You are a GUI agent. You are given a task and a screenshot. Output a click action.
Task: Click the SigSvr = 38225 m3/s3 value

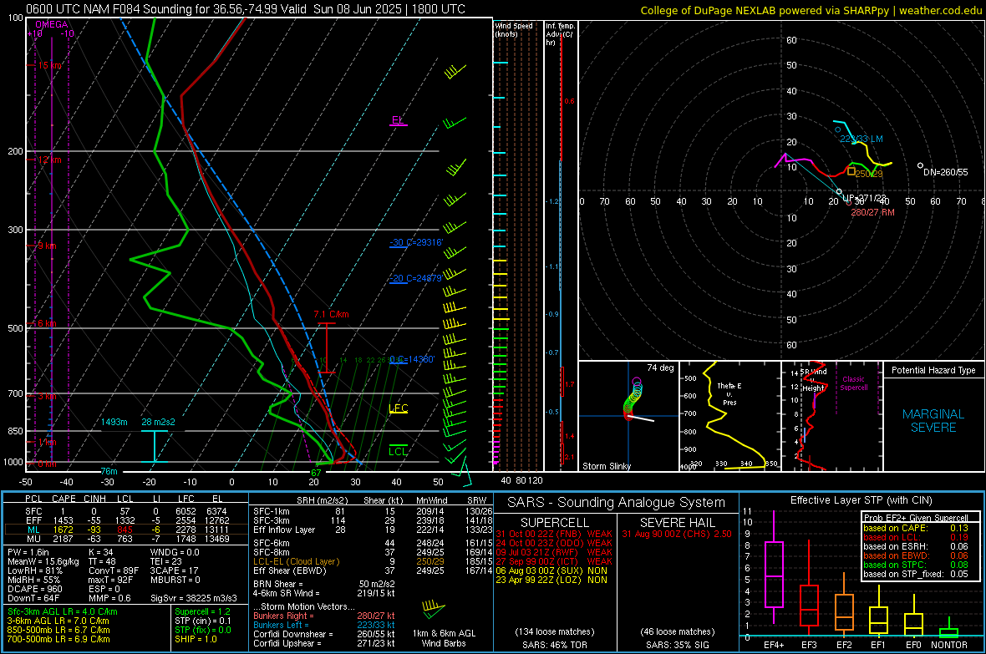coord(194,598)
